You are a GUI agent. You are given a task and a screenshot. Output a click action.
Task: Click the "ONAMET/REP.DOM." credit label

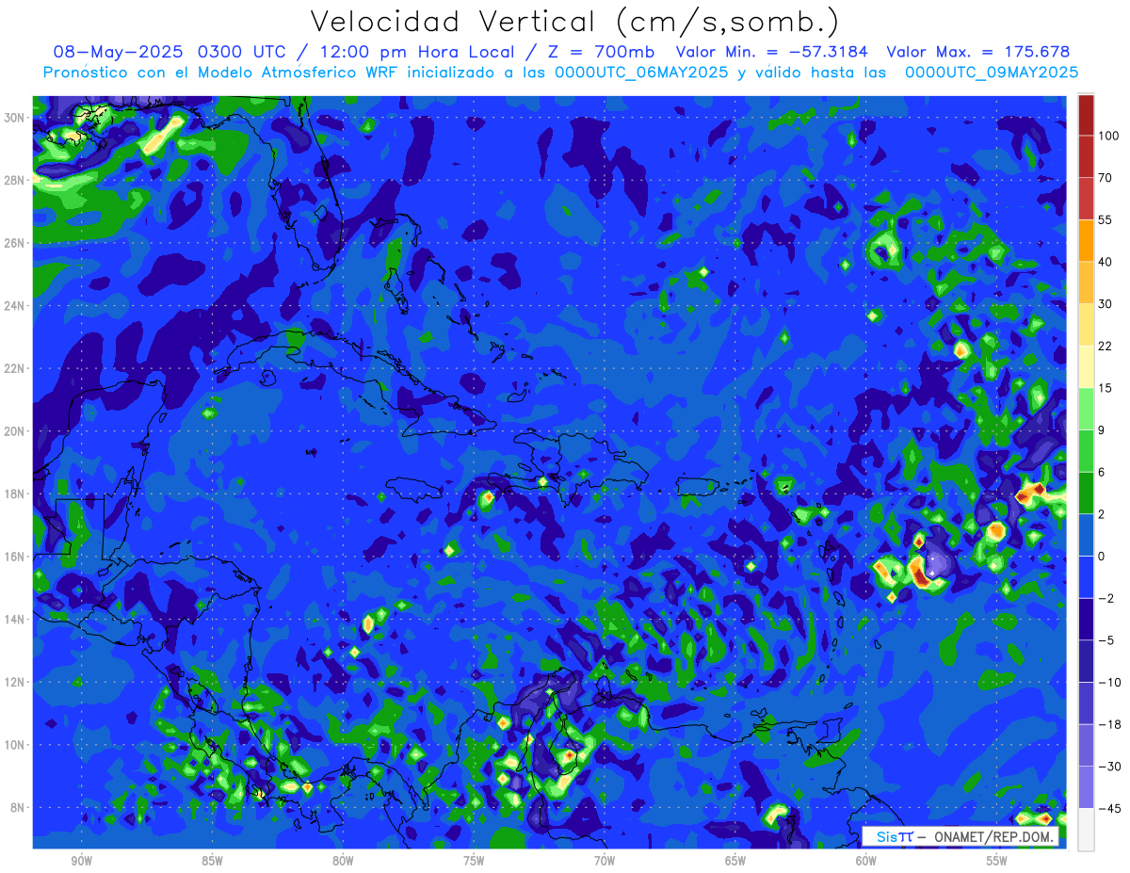993,837
